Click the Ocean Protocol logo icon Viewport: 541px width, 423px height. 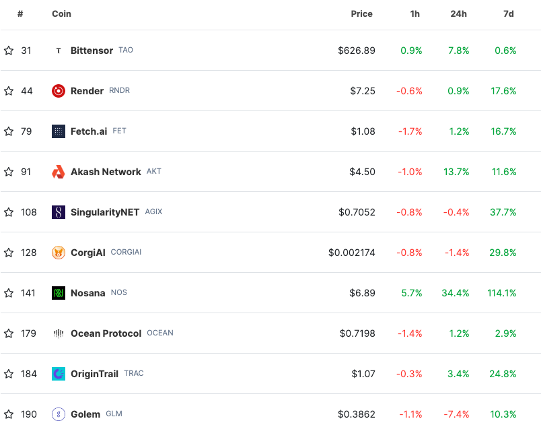click(x=59, y=333)
